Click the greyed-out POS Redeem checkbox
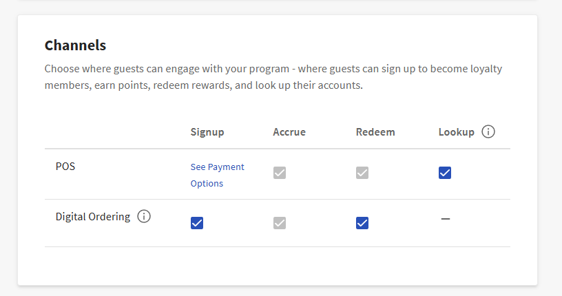The height and width of the screenshot is (296, 562). point(362,173)
